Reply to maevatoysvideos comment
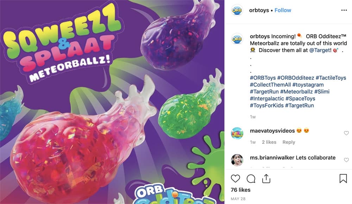The image size is (352, 204). coord(289,142)
